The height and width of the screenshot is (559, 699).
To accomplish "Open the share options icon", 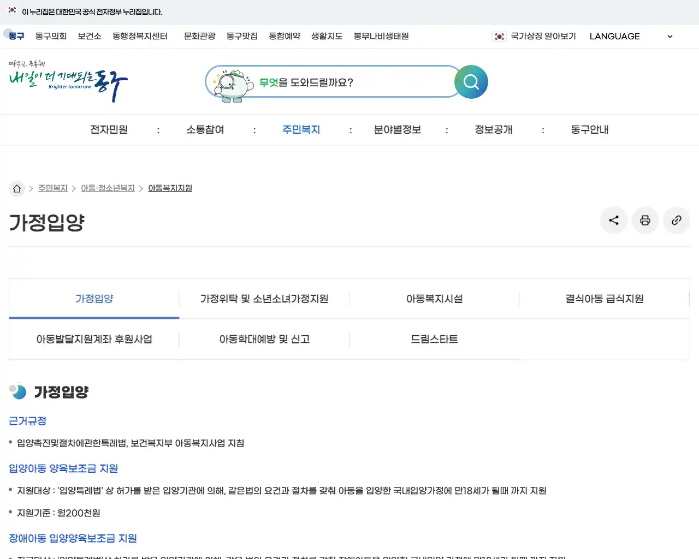I will coord(613,220).
